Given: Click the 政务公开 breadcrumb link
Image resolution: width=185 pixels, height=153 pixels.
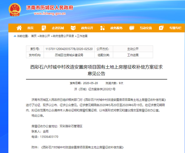Looking at the screenshot, I should tap(45, 36).
